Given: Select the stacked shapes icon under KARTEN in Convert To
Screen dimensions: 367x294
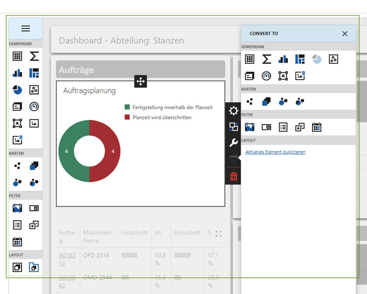Looking at the screenshot, I should [267, 102].
